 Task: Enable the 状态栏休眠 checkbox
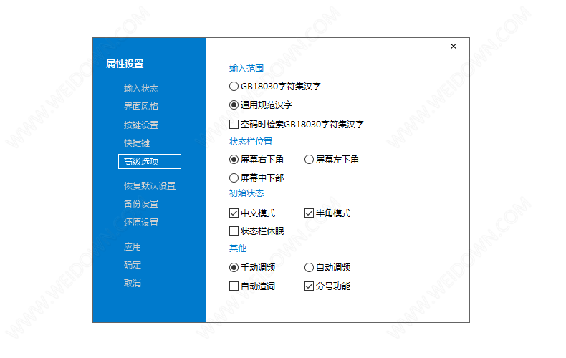(234, 231)
